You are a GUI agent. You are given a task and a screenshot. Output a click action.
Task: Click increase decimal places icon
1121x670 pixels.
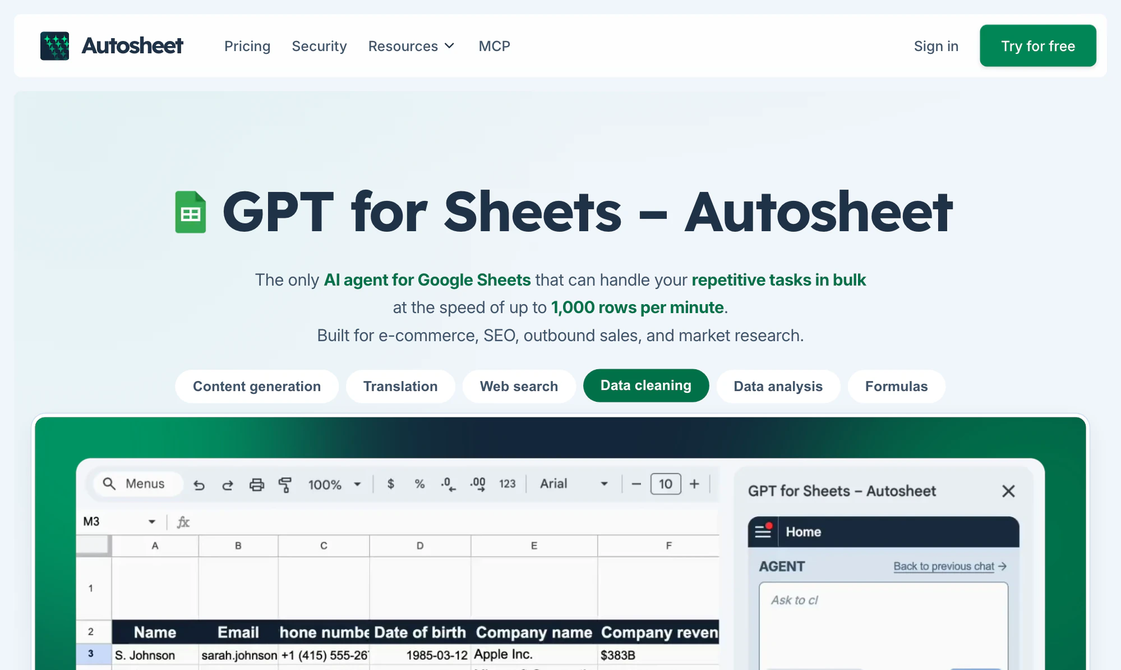478,484
